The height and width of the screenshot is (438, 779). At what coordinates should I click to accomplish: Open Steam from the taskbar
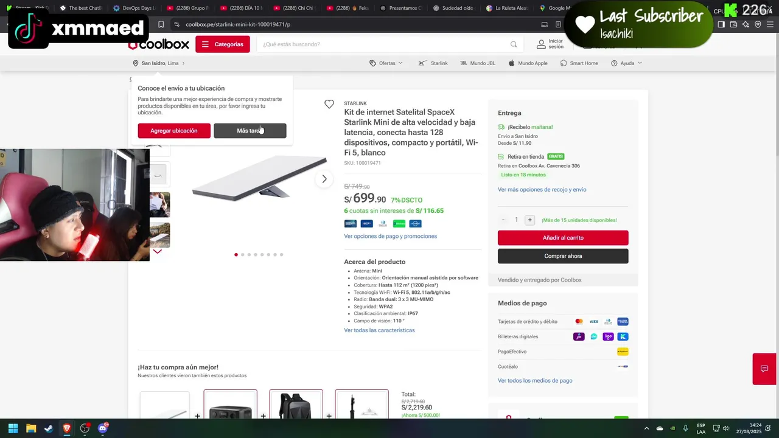coord(49,428)
